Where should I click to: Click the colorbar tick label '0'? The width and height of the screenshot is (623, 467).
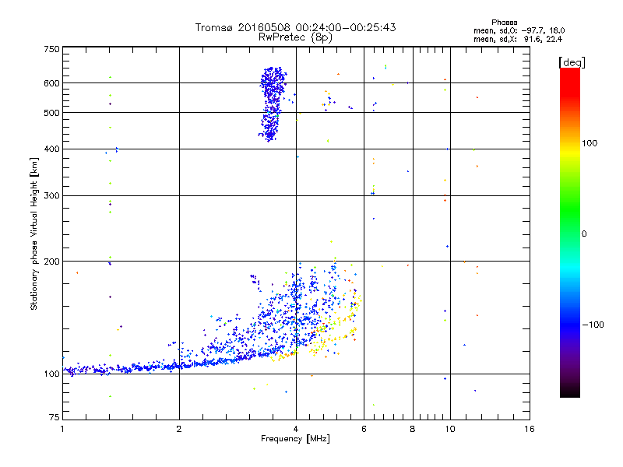click(584, 234)
